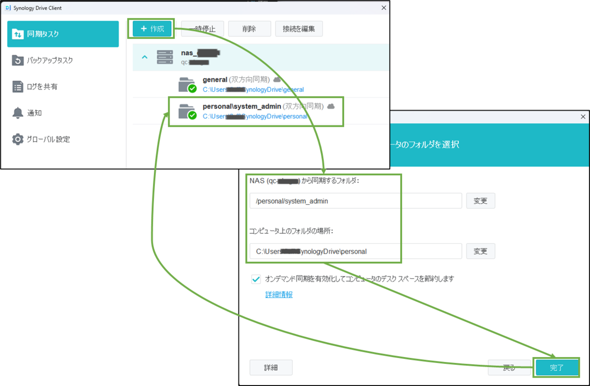Click the 接続を編集 button

click(299, 28)
